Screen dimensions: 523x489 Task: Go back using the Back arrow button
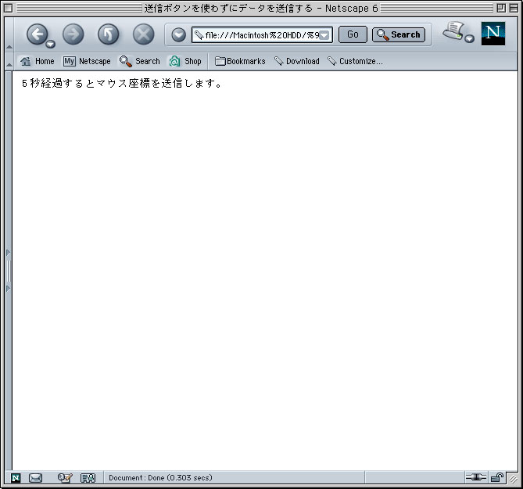37,34
